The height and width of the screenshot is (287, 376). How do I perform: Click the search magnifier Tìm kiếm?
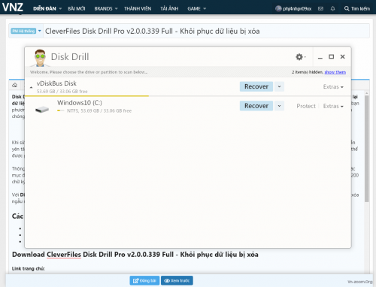[x=357, y=9]
